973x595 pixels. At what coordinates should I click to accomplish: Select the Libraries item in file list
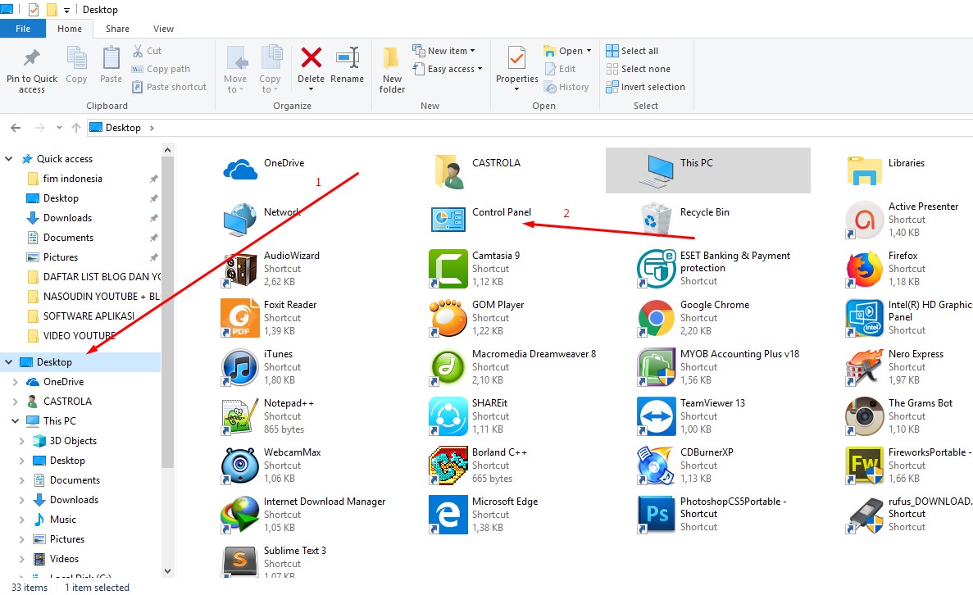tap(907, 163)
